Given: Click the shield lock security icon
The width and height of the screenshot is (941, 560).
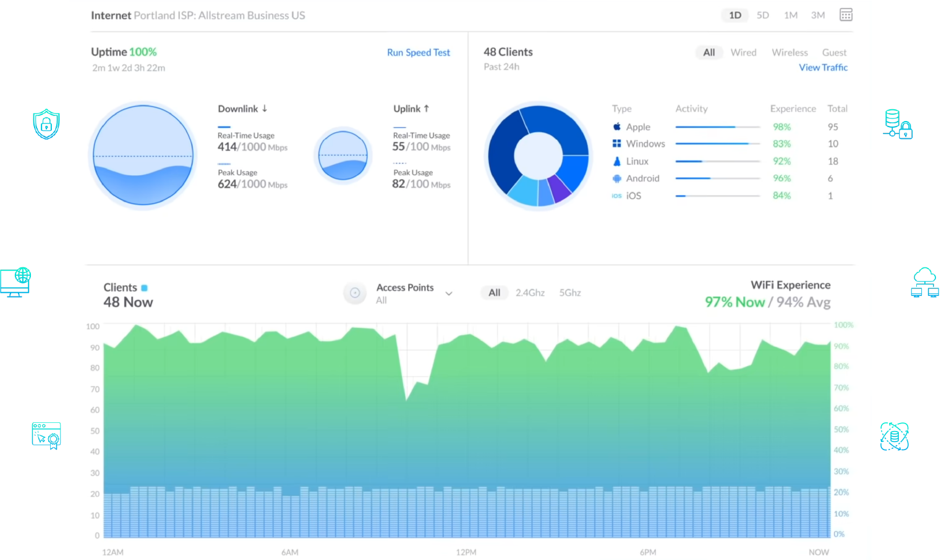Looking at the screenshot, I should click(46, 124).
